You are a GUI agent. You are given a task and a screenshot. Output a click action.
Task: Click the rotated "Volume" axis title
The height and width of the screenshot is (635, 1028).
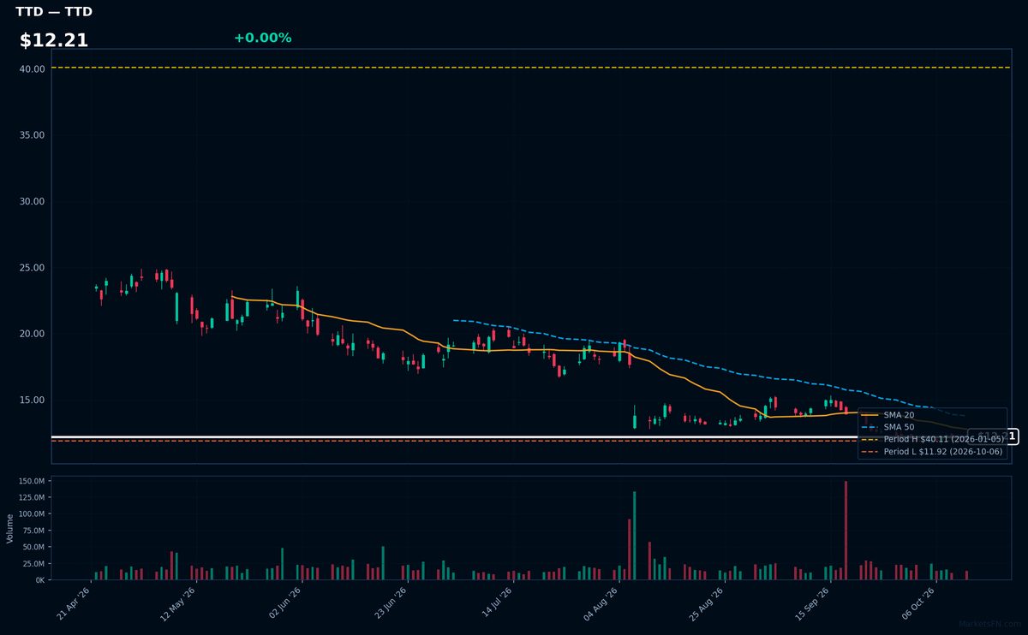(10, 528)
